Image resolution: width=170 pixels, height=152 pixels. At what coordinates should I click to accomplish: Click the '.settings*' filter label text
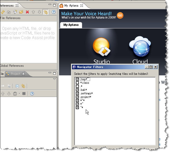pyautogui.click(x=87, y=93)
